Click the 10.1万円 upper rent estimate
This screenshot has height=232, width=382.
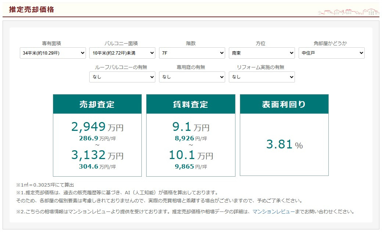(x=191, y=155)
